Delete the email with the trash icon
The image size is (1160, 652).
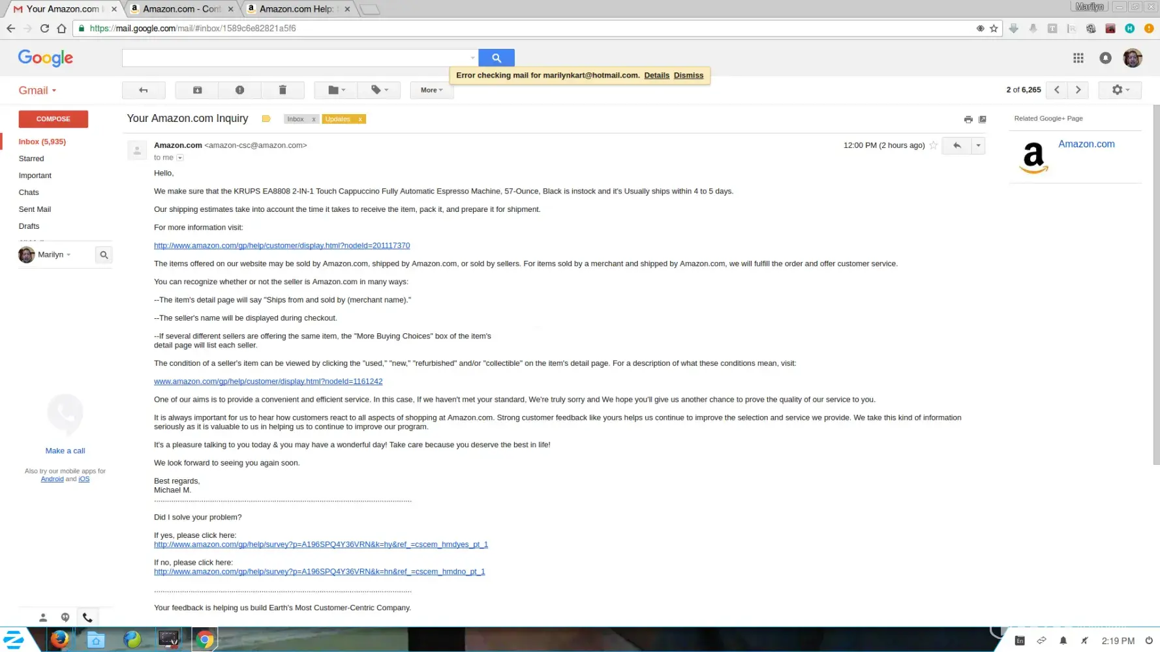pyautogui.click(x=282, y=90)
